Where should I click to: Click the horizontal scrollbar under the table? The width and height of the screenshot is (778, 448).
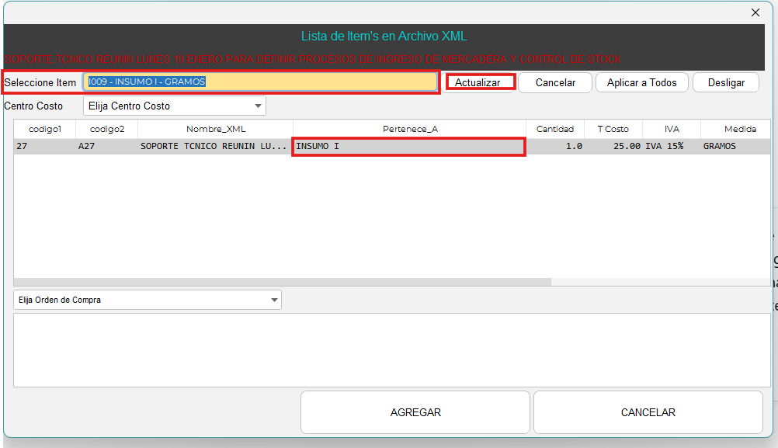click(281, 282)
